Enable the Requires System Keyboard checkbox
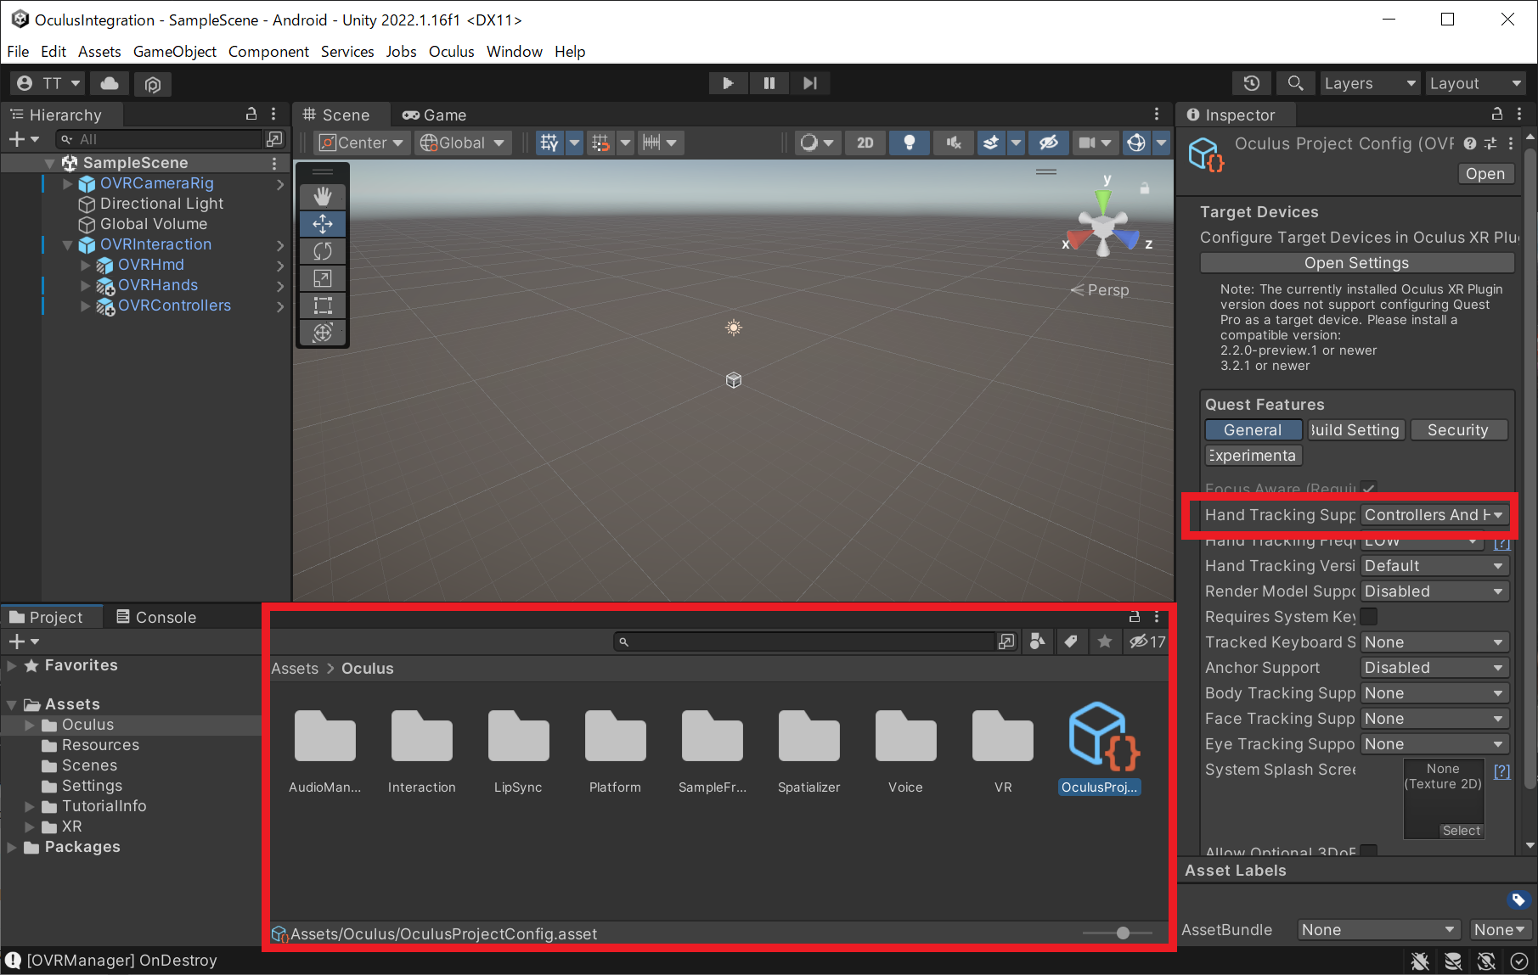This screenshot has width=1538, height=975. [1369, 617]
